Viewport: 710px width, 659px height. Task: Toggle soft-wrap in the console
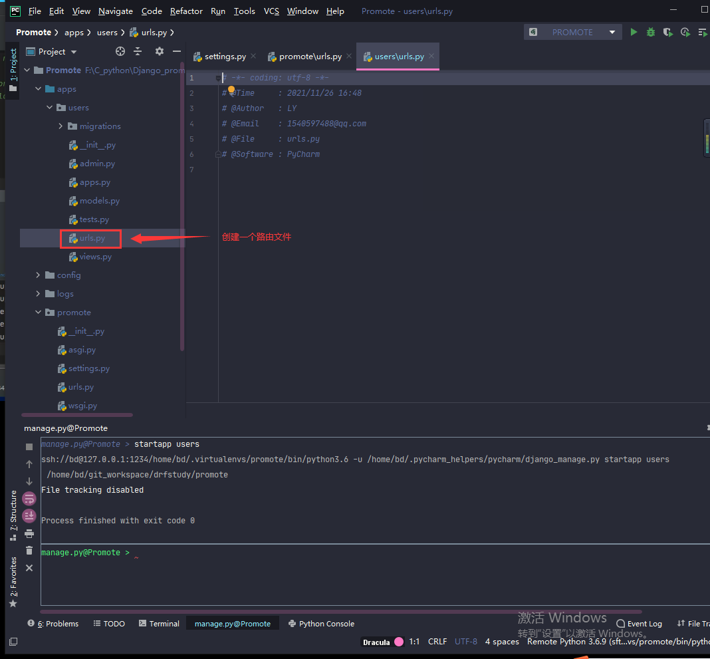tap(29, 499)
